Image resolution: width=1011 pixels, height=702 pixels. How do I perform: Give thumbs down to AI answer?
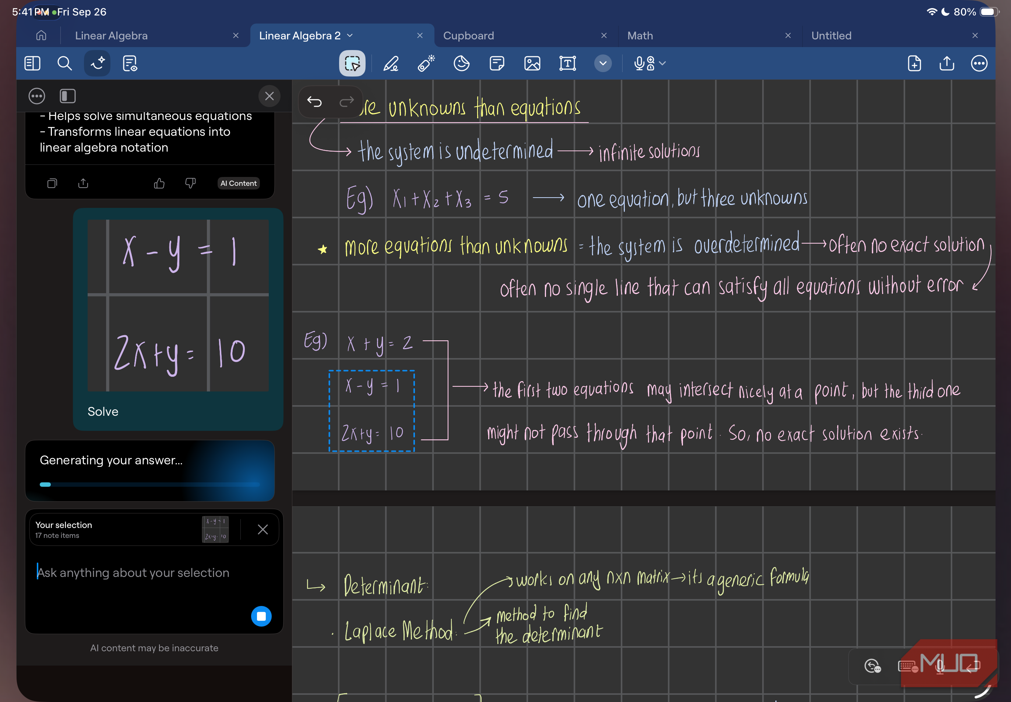point(190,183)
